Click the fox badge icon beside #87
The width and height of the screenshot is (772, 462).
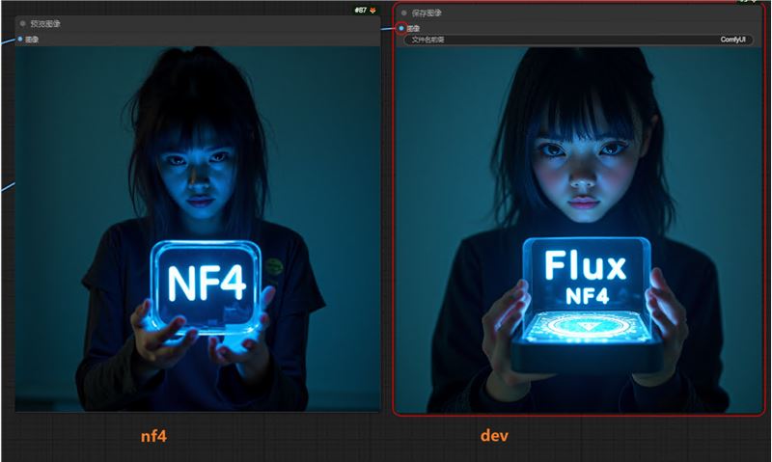(x=372, y=10)
